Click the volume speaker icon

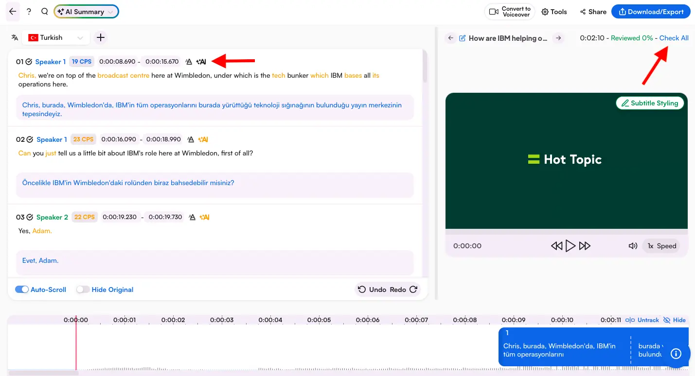[633, 246]
